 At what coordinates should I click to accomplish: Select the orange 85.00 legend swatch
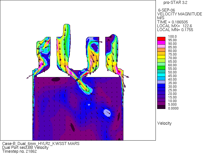coord(161,50)
